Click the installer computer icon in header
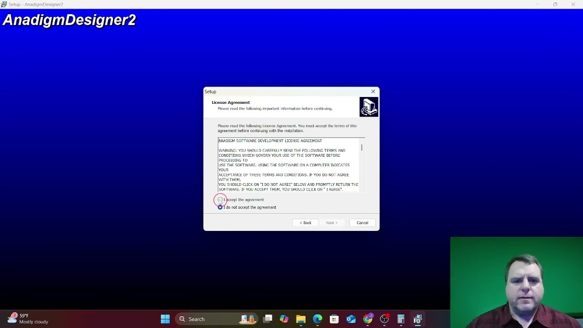Screen dimensions: 583x328 (368, 107)
